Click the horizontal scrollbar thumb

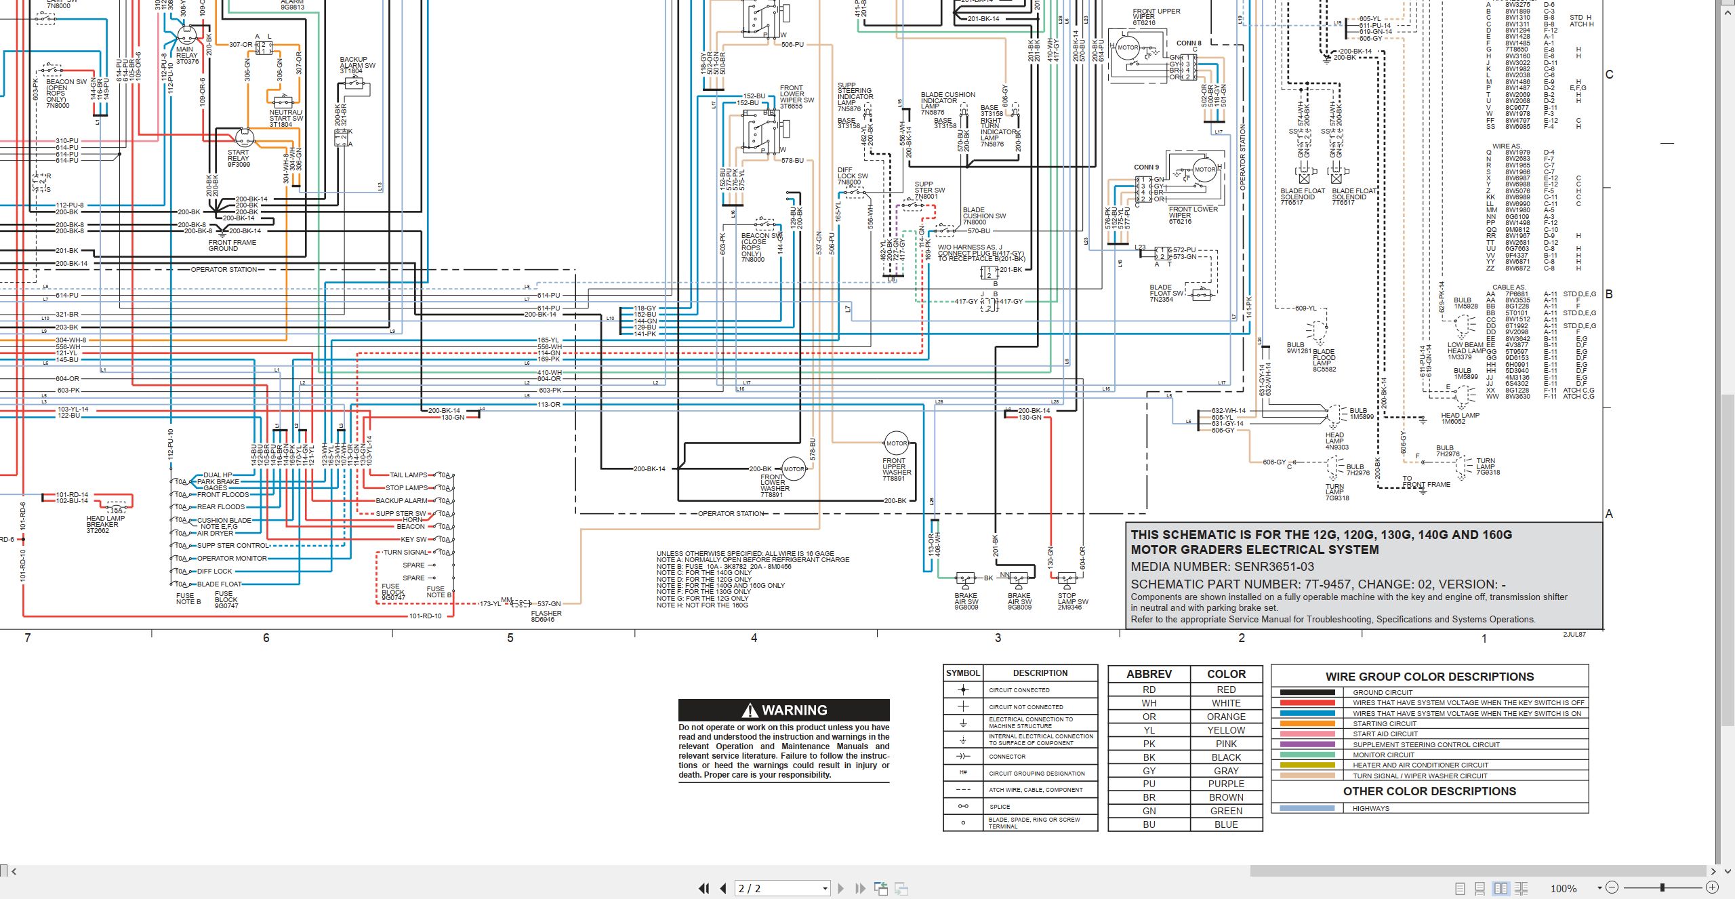tap(1478, 871)
